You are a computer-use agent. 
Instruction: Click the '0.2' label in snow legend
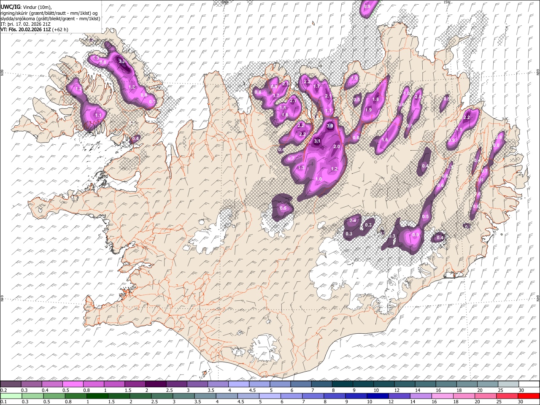coord(3,390)
